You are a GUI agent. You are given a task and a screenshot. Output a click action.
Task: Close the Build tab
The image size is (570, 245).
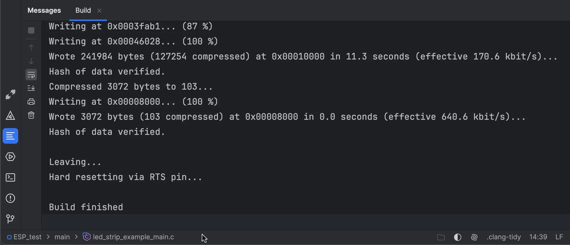(99, 11)
